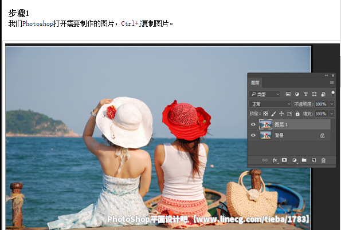The image size is (341, 230).
Task: Click the 步骤1 heading text
Action: pyautogui.click(x=19, y=14)
